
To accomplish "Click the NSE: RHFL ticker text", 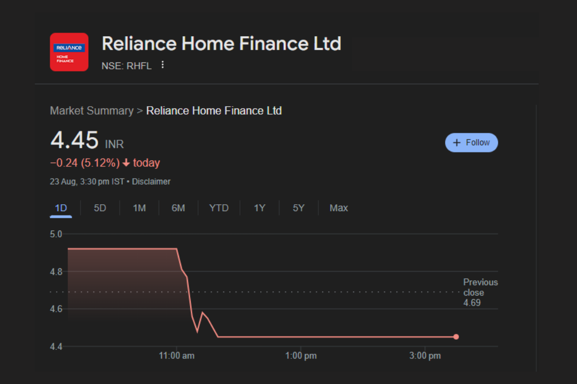I will [127, 65].
